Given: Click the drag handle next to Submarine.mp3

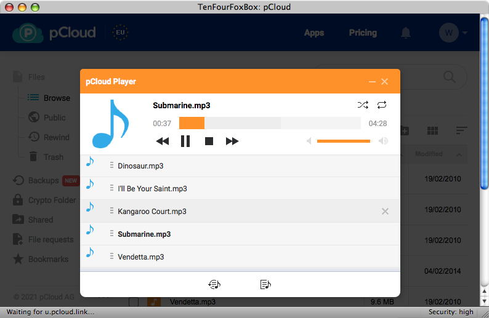Looking at the screenshot, I should coord(111,233).
